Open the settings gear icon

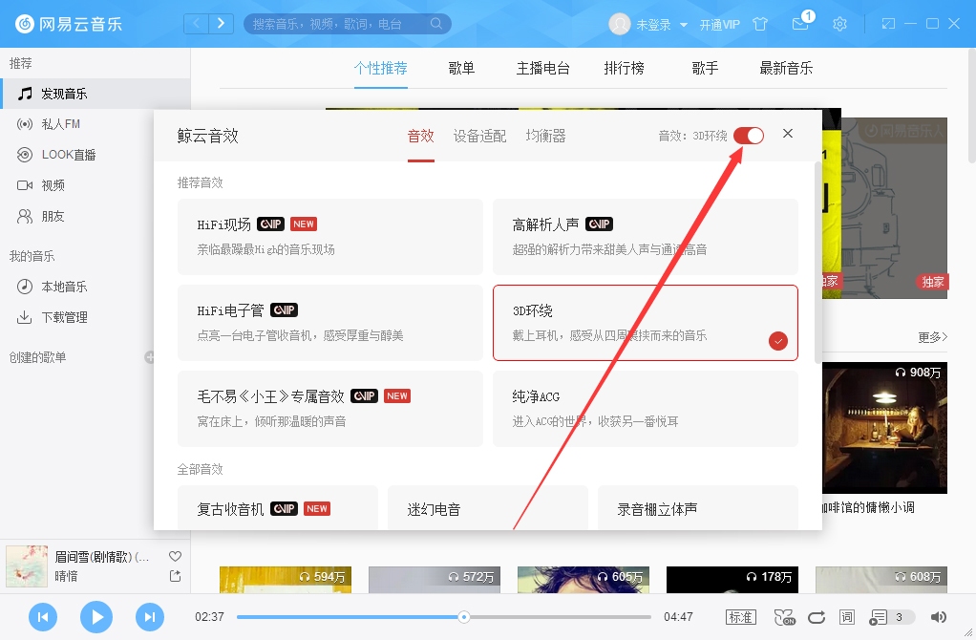tap(839, 24)
